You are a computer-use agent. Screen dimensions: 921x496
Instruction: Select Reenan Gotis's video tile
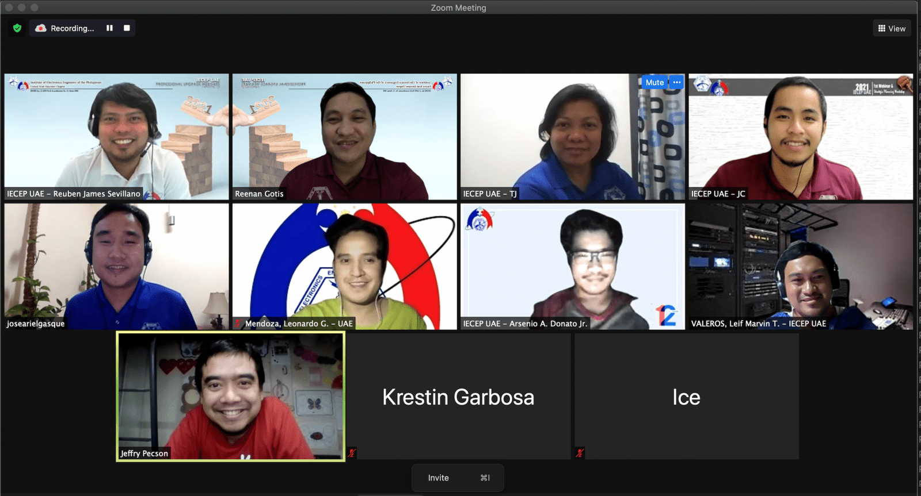345,137
